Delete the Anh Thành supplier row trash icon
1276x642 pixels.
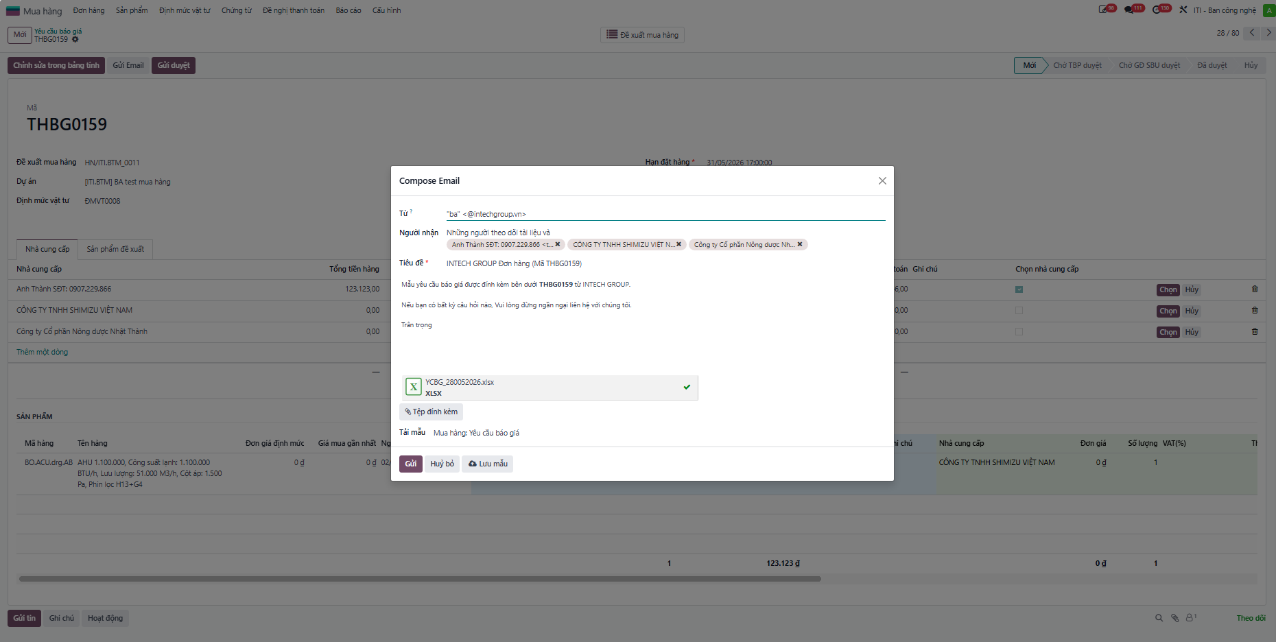[1255, 289]
